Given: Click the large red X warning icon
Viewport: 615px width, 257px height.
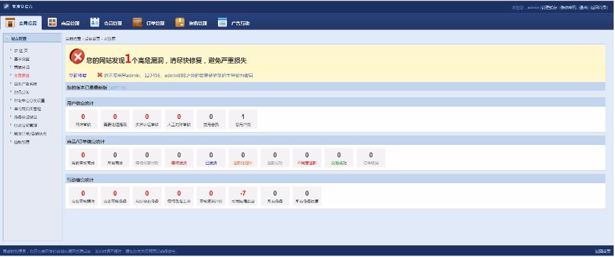Looking at the screenshot, I should [x=77, y=57].
